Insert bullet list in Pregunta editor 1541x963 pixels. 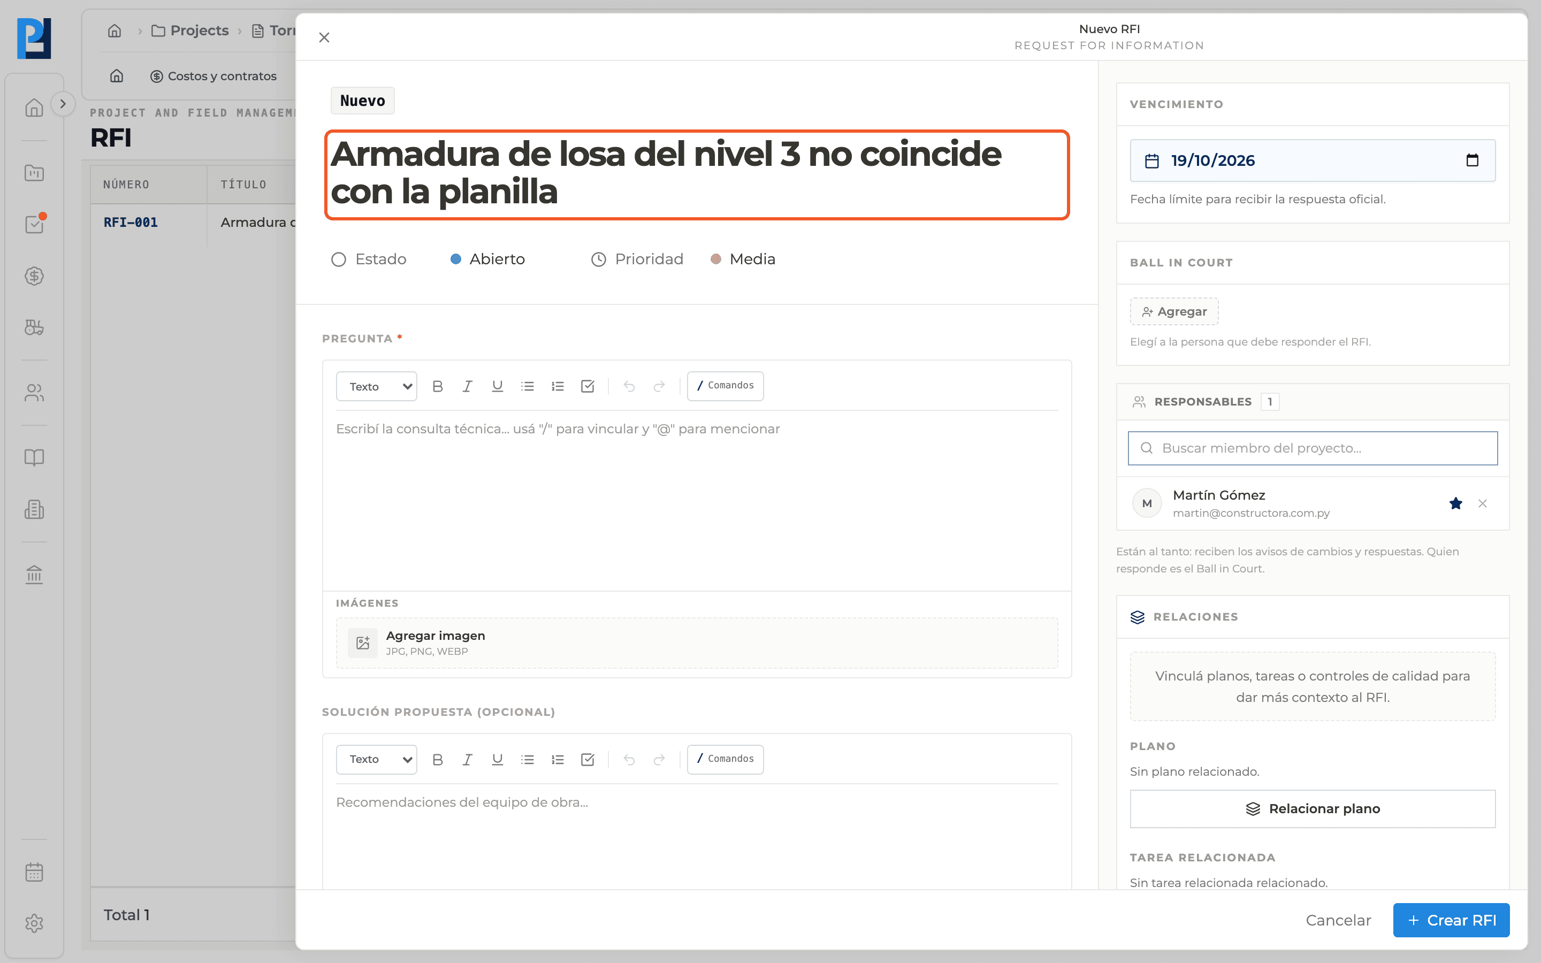click(x=527, y=386)
